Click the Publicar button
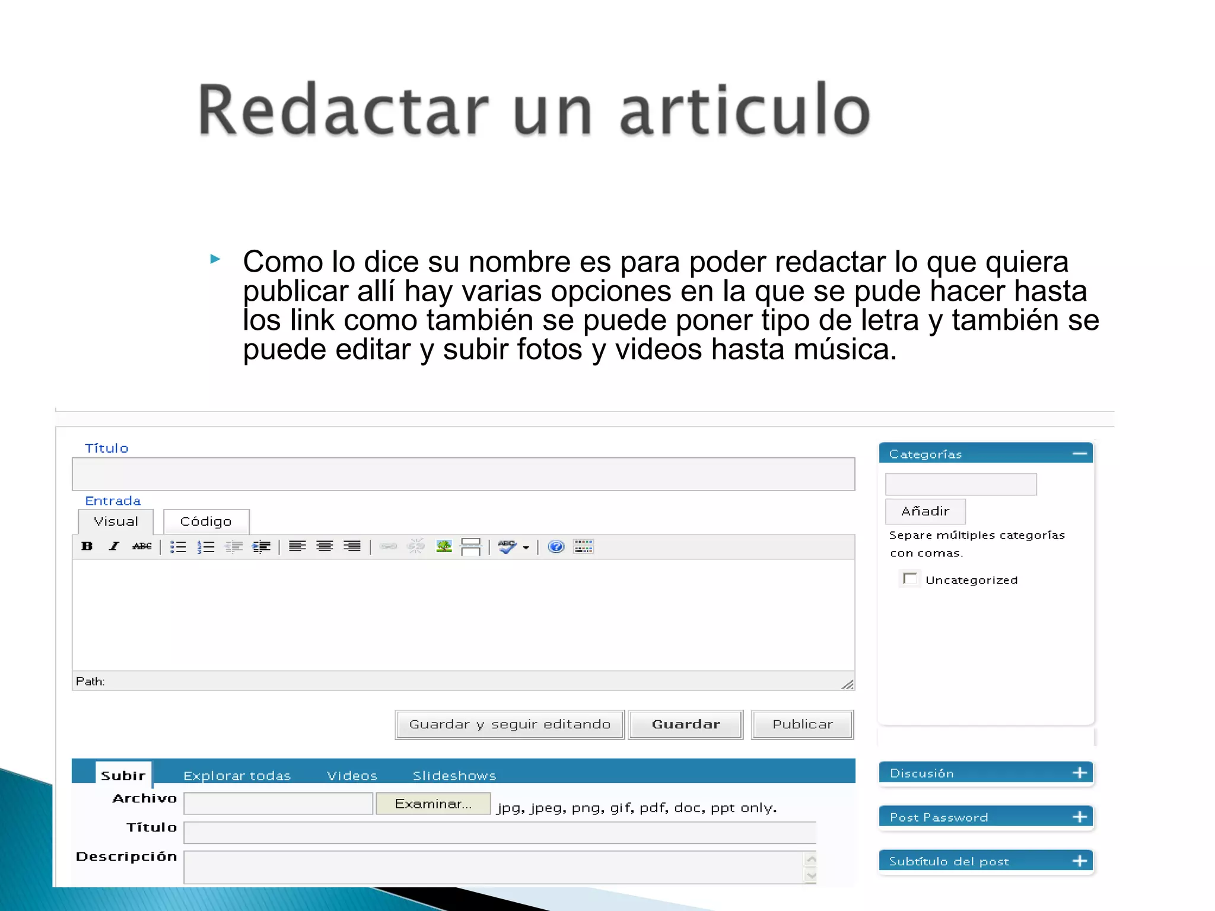Image resolution: width=1215 pixels, height=911 pixels. [803, 724]
